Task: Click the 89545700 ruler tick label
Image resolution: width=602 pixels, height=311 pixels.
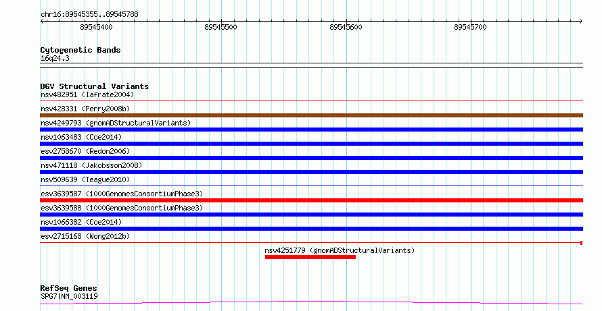Action: coord(470,27)
